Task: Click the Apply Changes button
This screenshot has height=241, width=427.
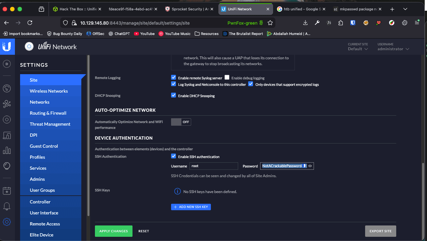Action: [x=113, y=231]
